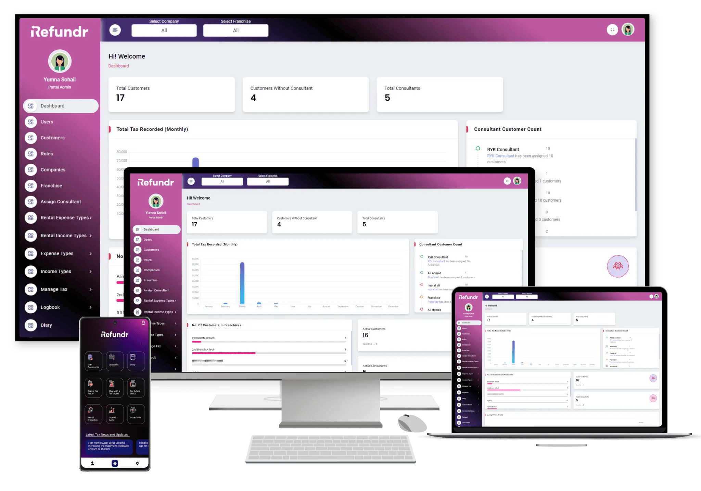Open the Franchise menu item
Image resolution: width=701 pixels, height=491 pixels.
tap(50, 186)
